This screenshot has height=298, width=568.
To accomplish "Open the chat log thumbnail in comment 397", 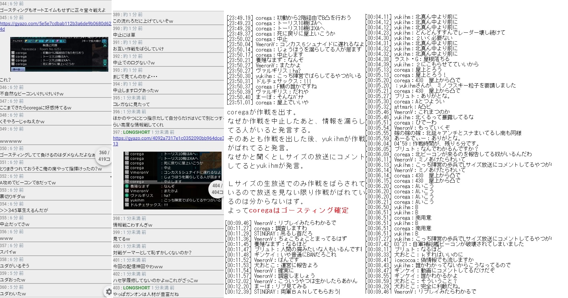I will tap(173, 180).
